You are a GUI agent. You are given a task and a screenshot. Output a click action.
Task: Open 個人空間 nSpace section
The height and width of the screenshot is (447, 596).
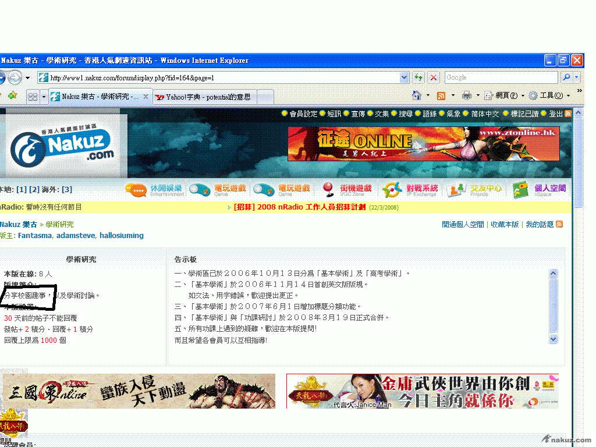539,190
